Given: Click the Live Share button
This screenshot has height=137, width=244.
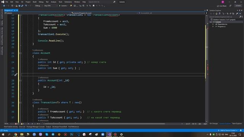Looking at the screenshot, I should (222, 6).
